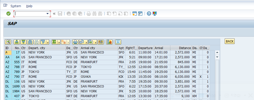Click the 'FlghtT…' flight time column header
The width and height of the screenshot is (254, 100).
(x=131, y=48)
